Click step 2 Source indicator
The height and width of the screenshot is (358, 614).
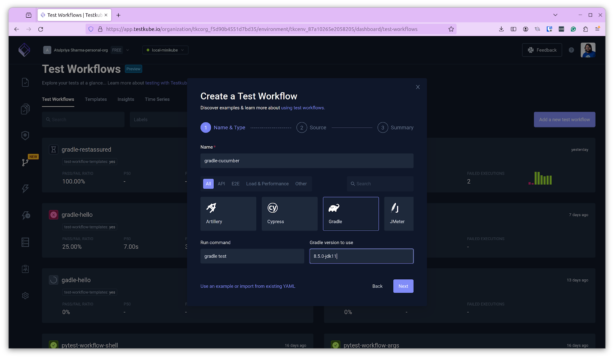[311, 128]
